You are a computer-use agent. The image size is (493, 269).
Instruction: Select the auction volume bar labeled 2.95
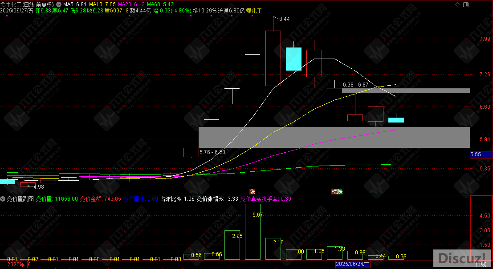(x=232, y=245)
